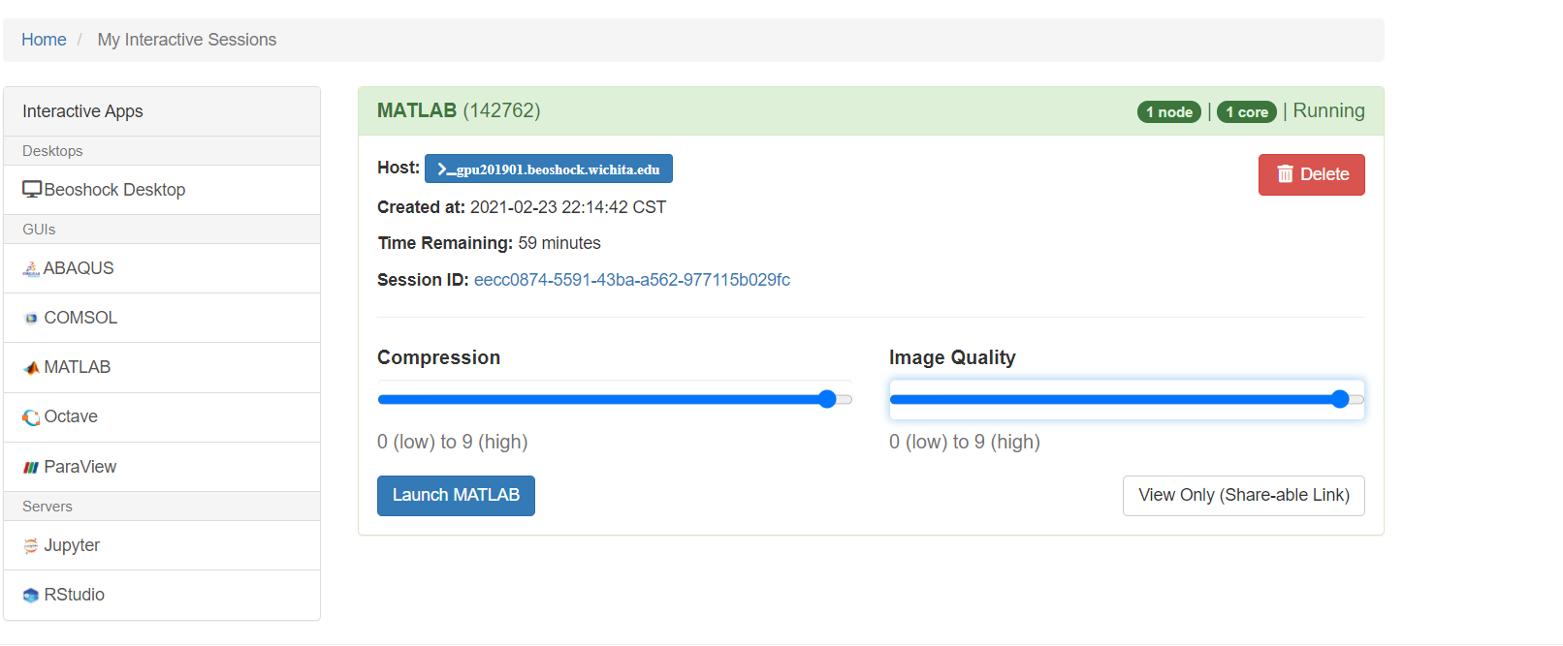
Task: Click the terminal prompt icon on host button
Action: coord(444,169)
